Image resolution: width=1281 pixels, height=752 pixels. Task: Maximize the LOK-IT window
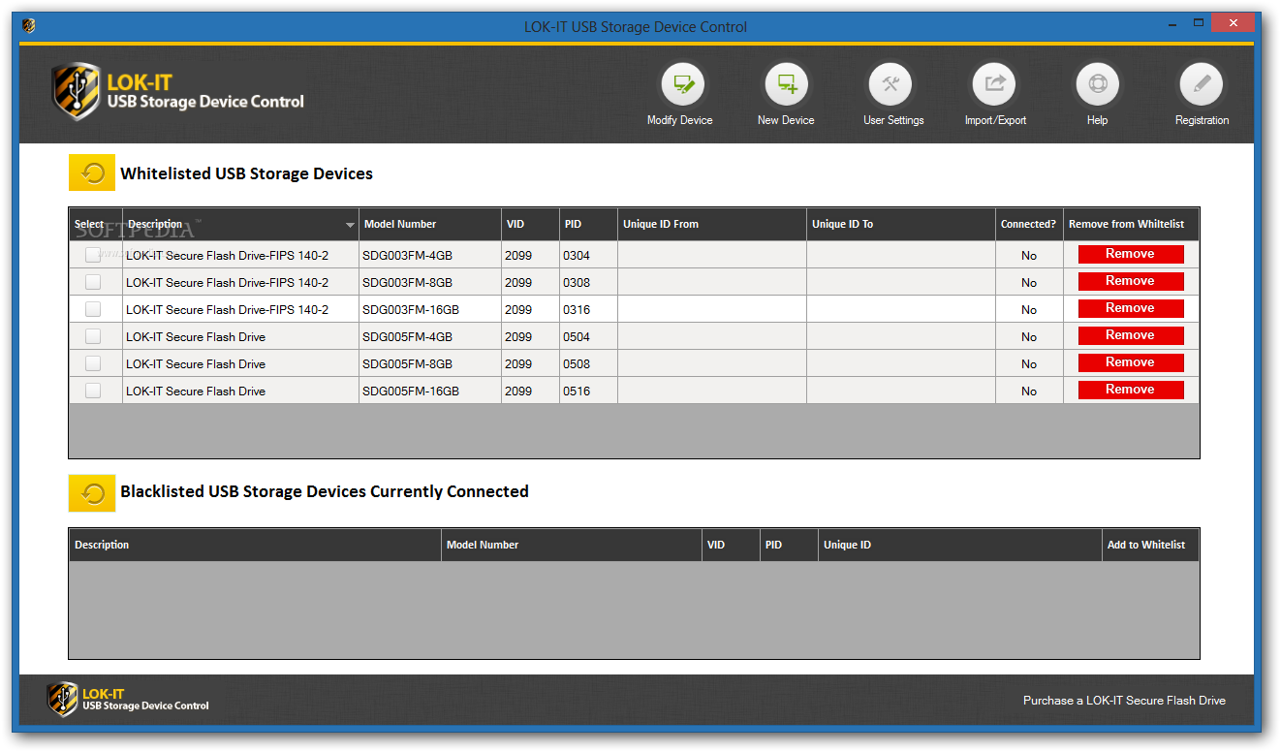pyautogui.click(x=1198, y=23)
